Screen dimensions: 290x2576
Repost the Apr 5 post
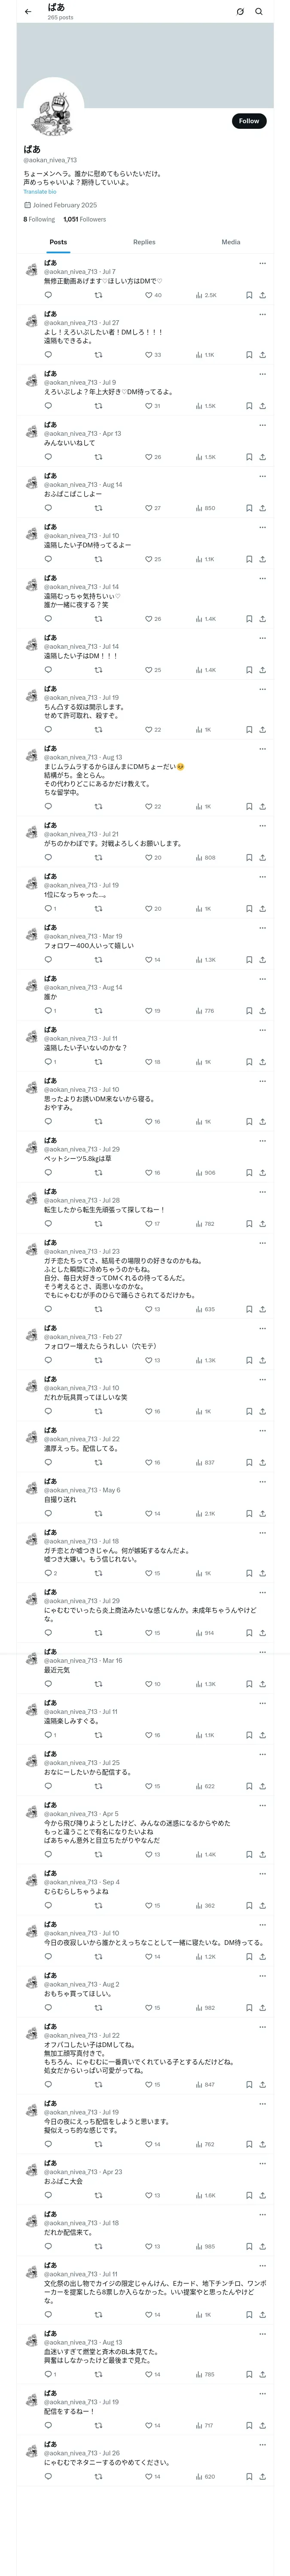pos(98,1854)
